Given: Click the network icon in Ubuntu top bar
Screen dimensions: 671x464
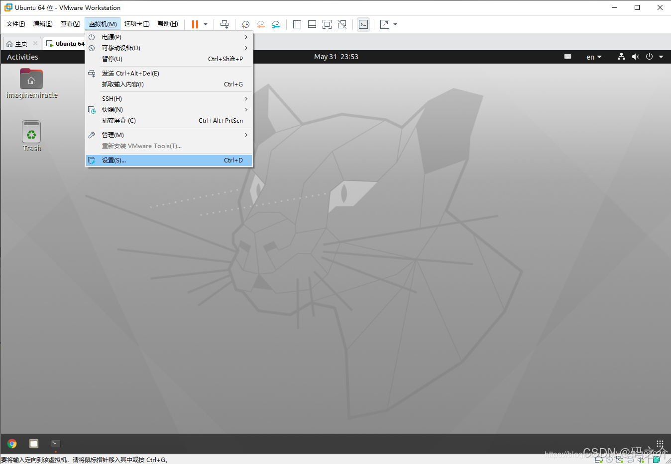Looking at the screenshot, I should (x=621, y=57).
